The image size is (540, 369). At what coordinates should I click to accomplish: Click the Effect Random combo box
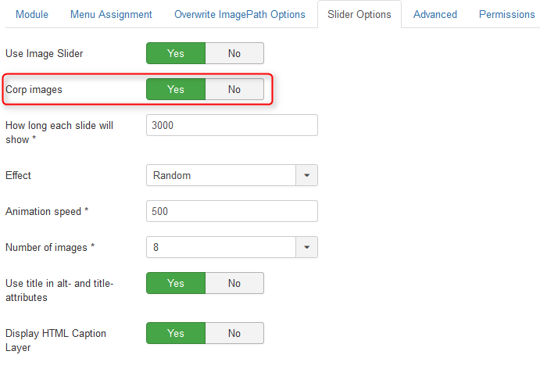220,175
